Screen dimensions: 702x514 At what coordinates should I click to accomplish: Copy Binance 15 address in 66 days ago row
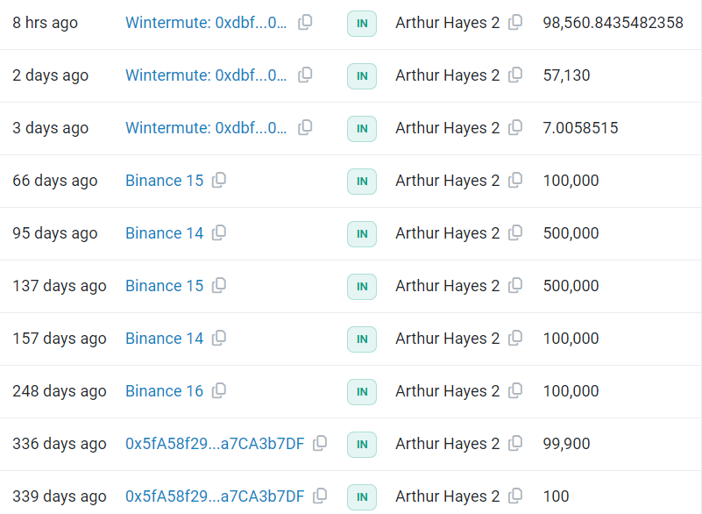219,180
